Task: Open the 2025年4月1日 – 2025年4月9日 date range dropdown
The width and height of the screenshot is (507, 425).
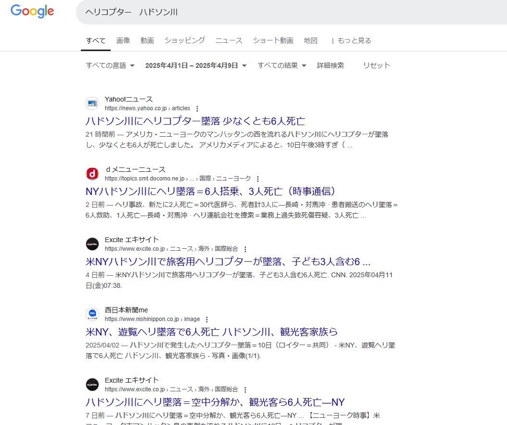Action: (196, 65)
